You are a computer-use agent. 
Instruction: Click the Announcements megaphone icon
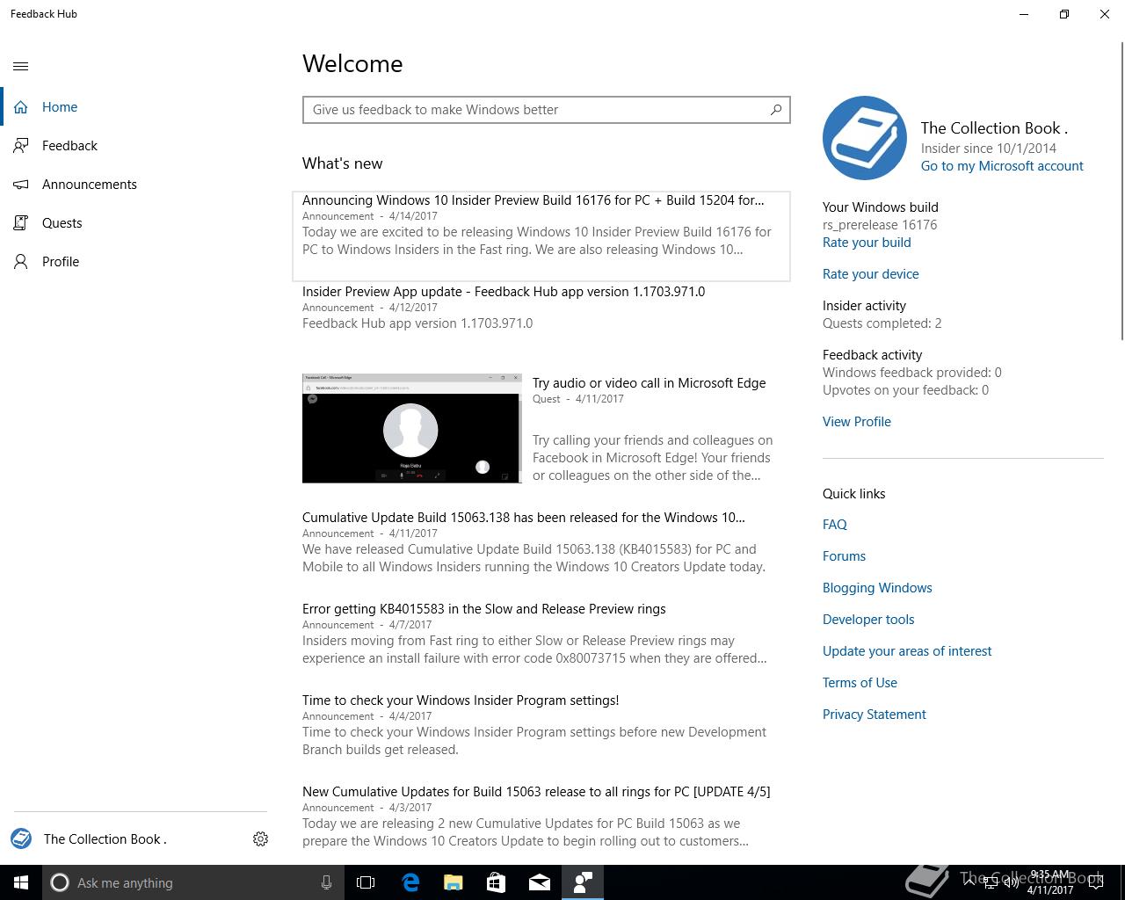(x=21, y=185)
